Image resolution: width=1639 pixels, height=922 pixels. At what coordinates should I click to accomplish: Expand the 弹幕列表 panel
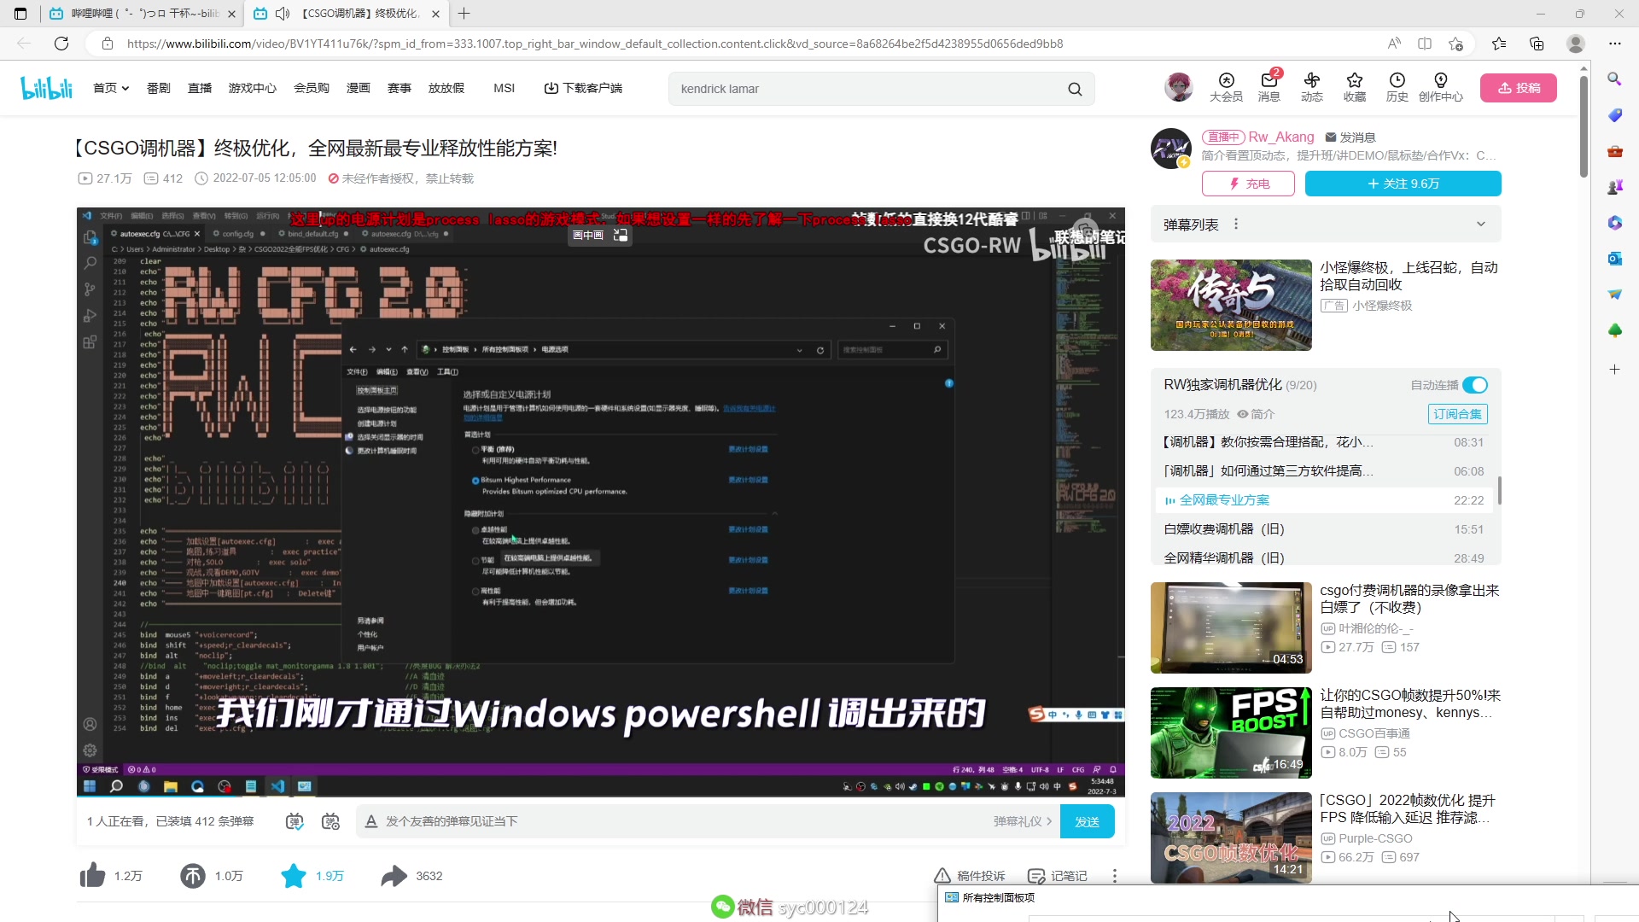coord(1481,225)
